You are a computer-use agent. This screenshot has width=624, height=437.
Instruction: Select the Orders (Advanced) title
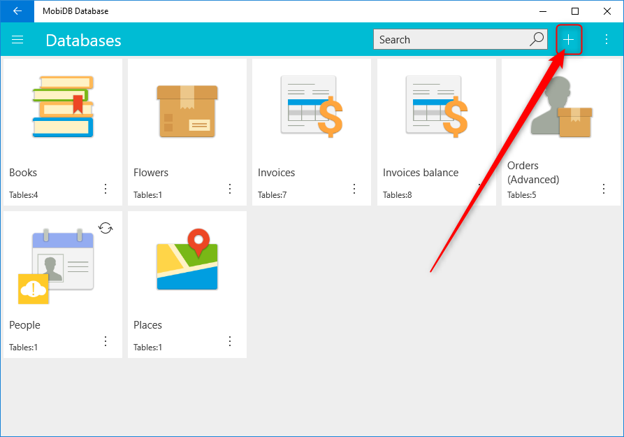533,173
